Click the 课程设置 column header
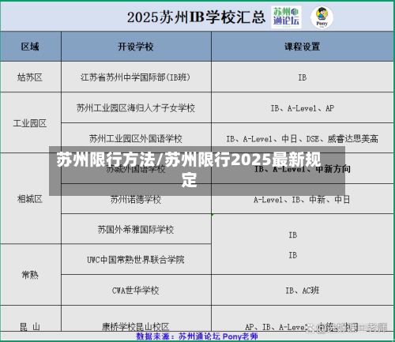This screenshot has width=395, height=342. point(303,47)
